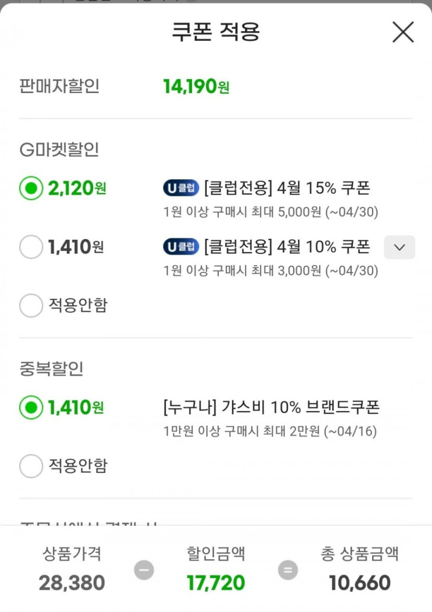This screenshot has width=432, height=612.
Task: Click the [누구나] 갸스비 10% 브랜드쿠폰 label
Action: click(271, 408)
